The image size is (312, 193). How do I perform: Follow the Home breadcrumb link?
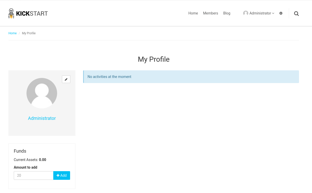(x=12, y=33)
